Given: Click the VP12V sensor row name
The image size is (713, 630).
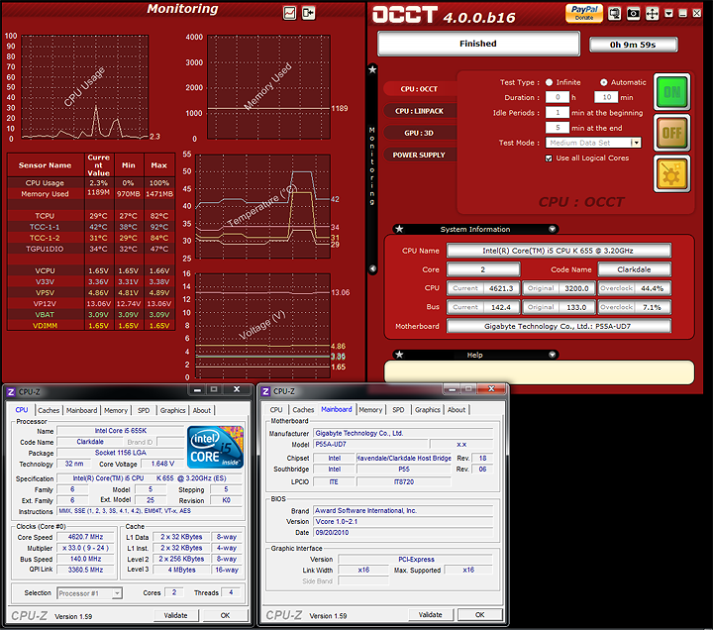Looking at the screenshot, I should coord(45,304).
